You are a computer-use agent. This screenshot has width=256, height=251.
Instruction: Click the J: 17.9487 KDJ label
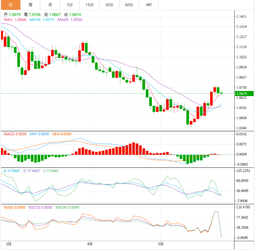(51, 171)
